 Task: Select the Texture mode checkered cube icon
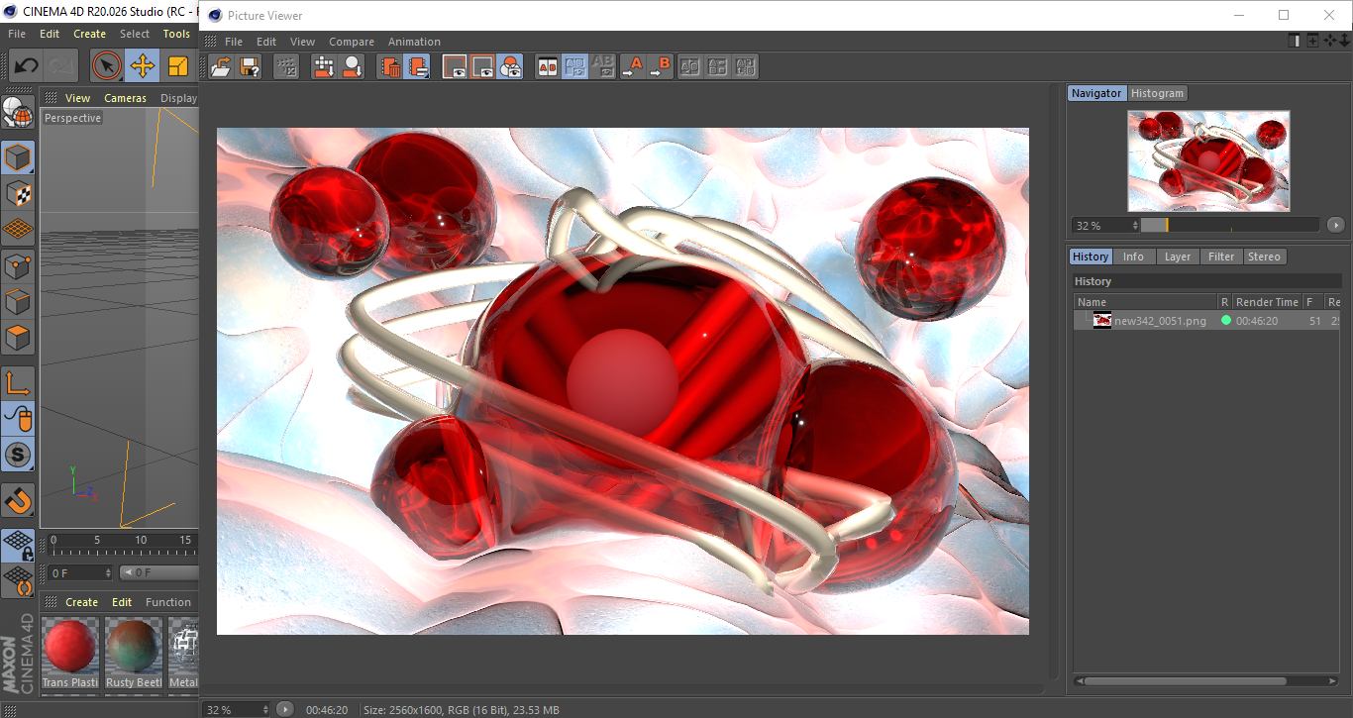click(18, 193)
